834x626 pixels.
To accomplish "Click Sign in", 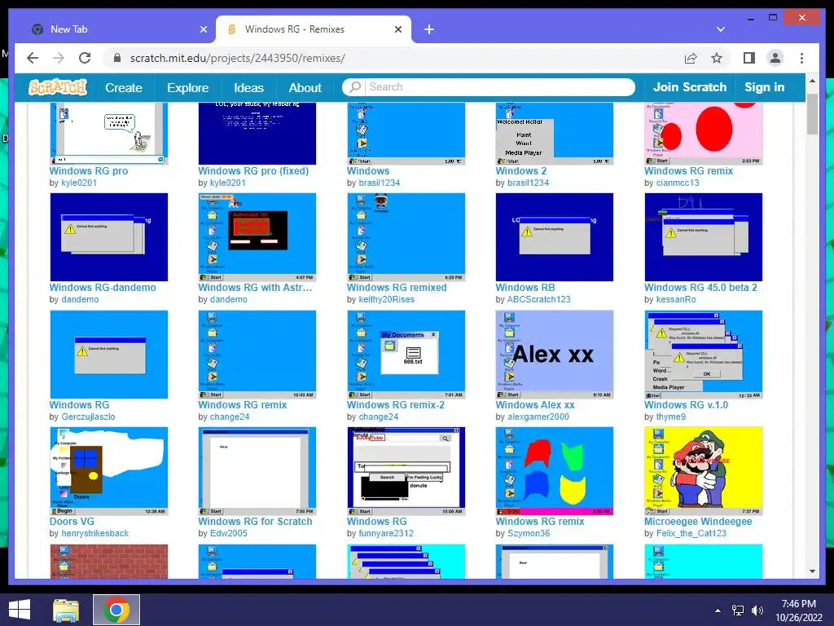I will point(764,87).
